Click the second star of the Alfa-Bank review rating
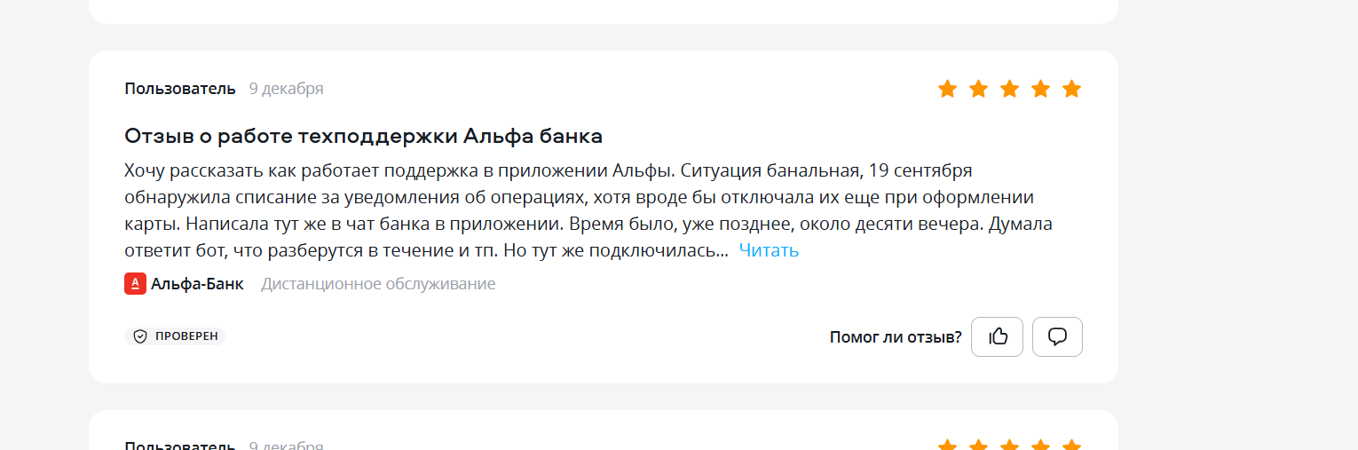 [979, 89]
